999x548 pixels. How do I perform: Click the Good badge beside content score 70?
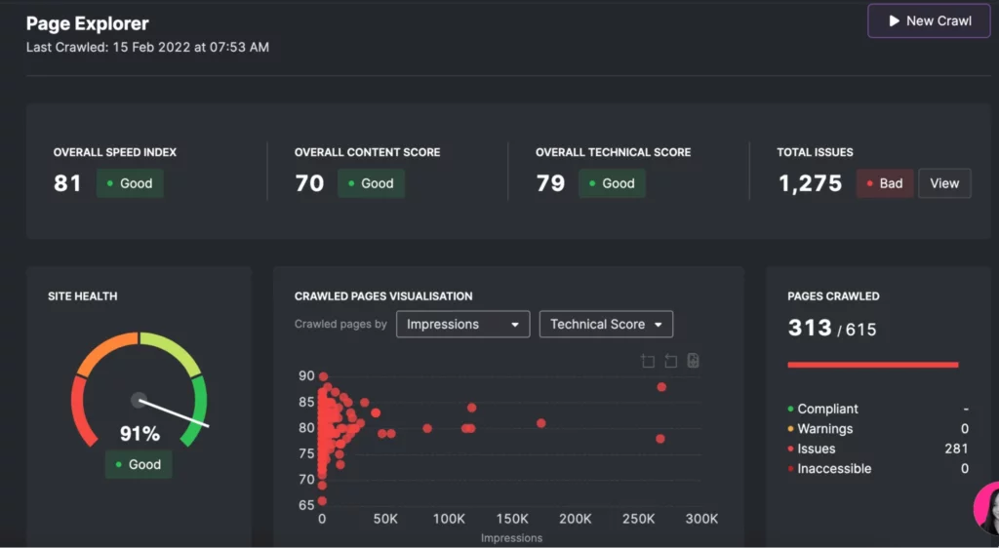pyautogui.click(x=371, y=183)
